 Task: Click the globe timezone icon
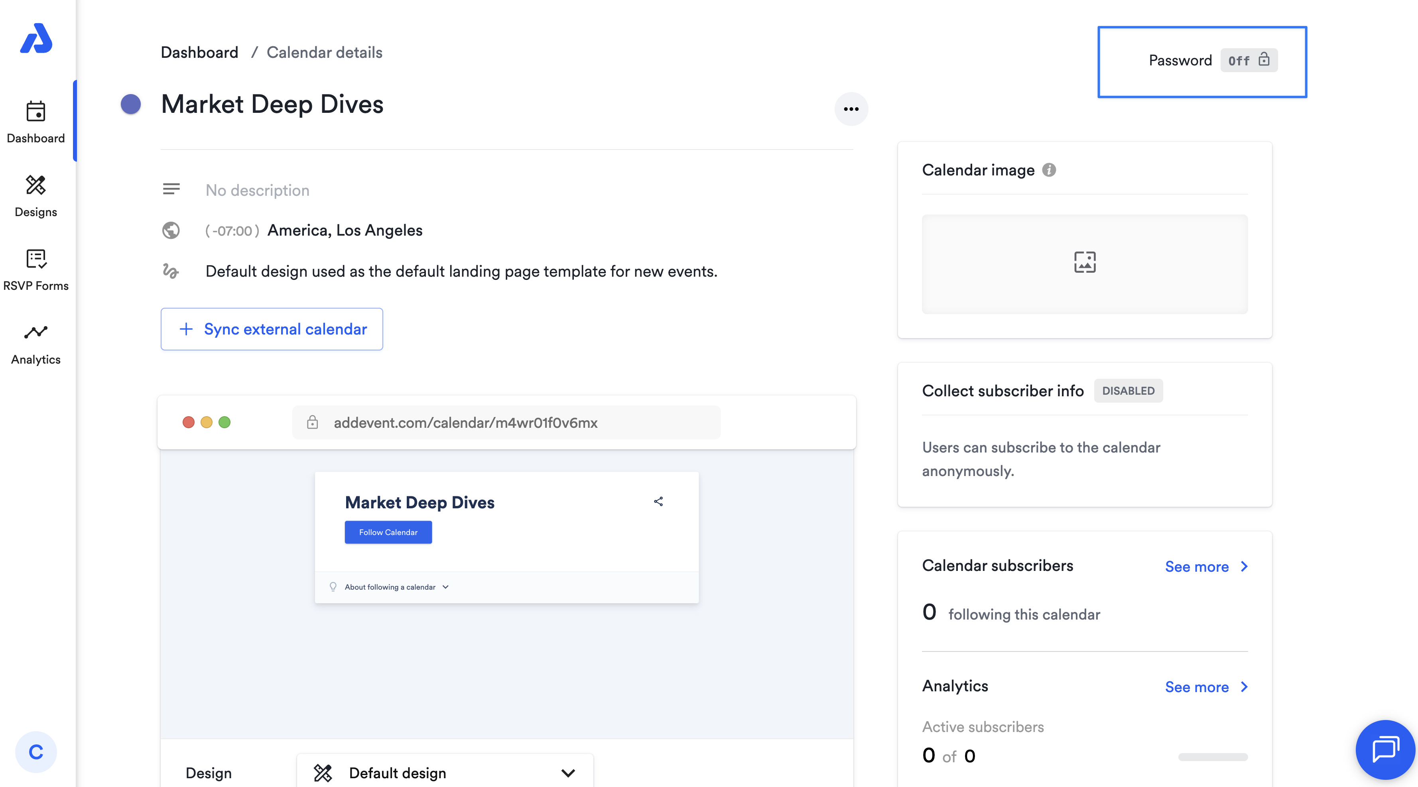[x=171, y=230]
